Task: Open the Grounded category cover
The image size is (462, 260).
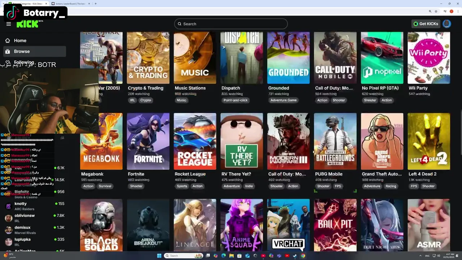Action: click(x=288, y=58)
